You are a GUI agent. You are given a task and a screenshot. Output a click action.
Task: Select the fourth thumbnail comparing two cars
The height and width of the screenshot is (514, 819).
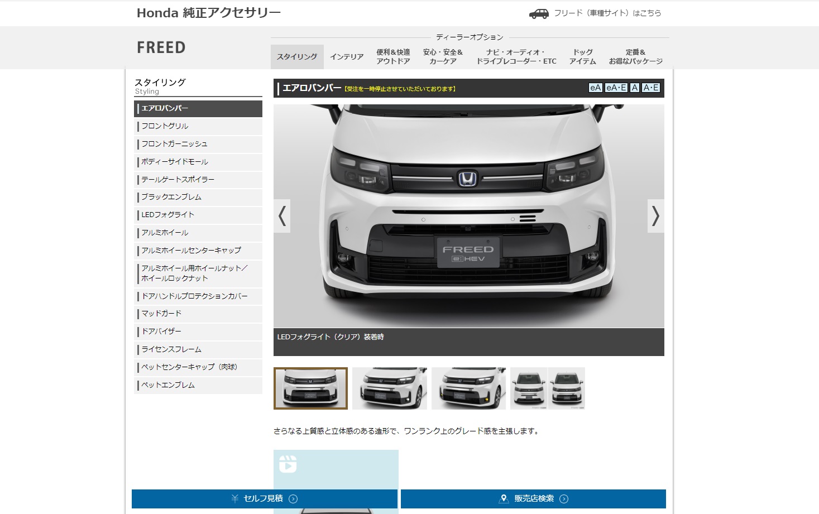pos(548,388)
